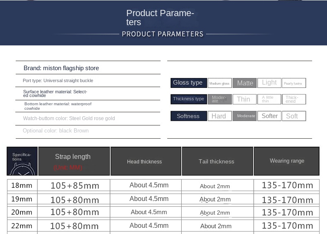Select the Light gloss option
Viewport: 327px width, 234px height.
269,83
